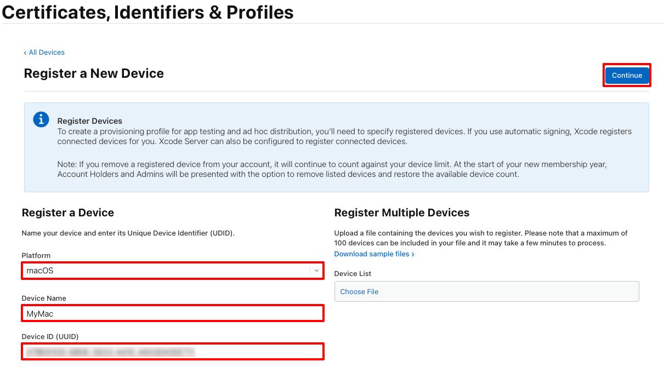Click the blue info icon in the Register Devices banner
This screenshot has width=664, height=367.
point(41,119)
